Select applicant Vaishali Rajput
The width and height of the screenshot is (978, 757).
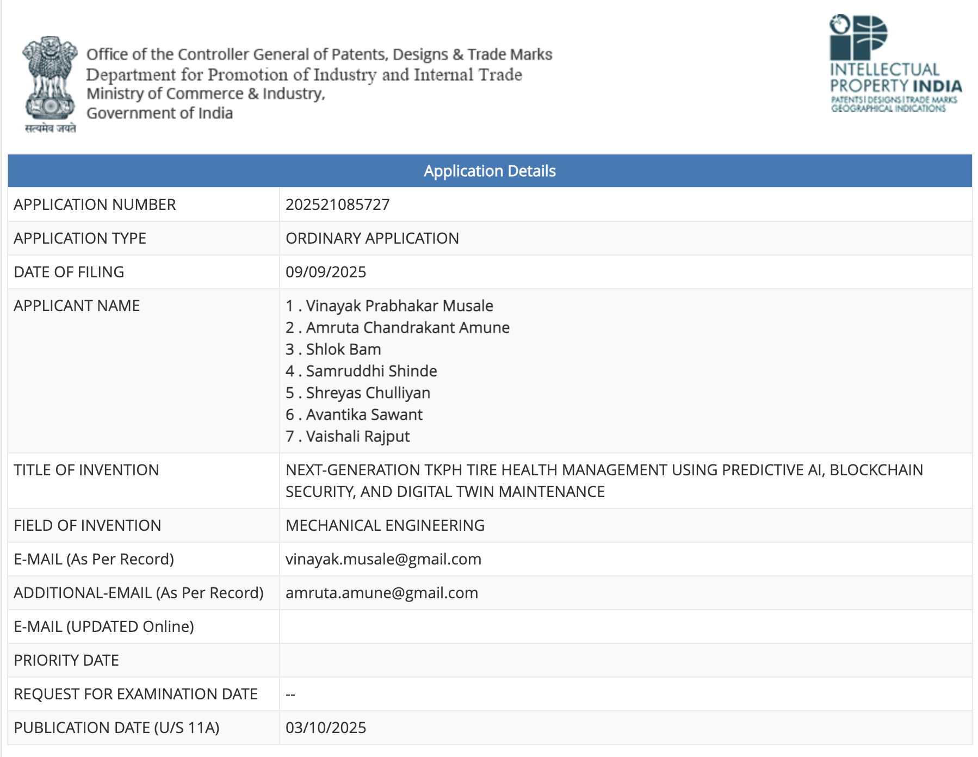coord(357,436)
